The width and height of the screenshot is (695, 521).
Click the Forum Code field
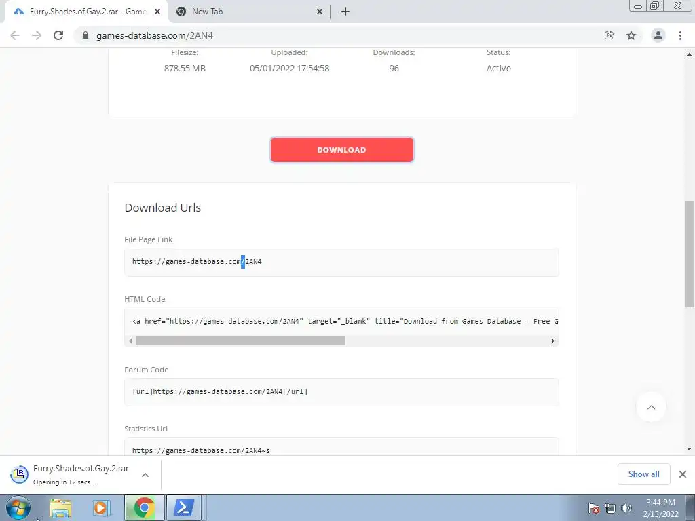click(341, 392)
